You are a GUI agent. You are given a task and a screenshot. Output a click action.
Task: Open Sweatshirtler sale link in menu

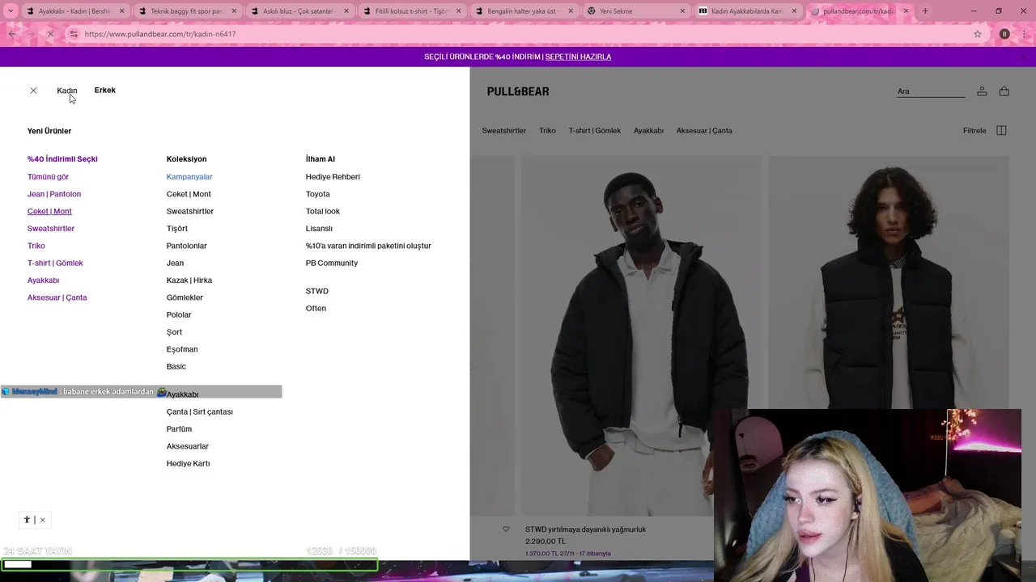point(51,228)
